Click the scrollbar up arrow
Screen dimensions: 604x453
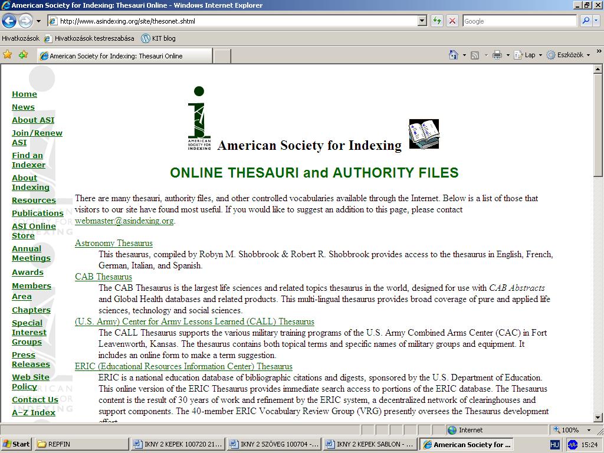click(598, 69)
